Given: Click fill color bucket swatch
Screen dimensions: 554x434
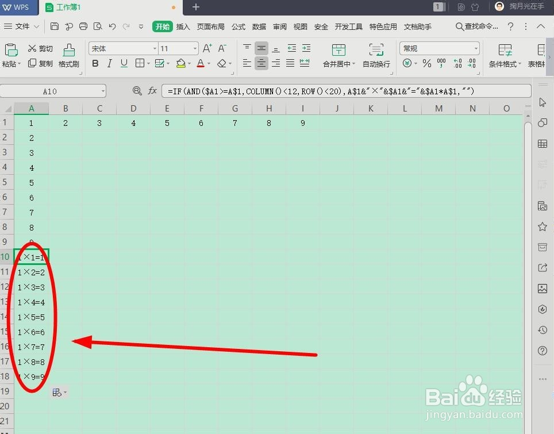Looking at the screenshot, I should (181, 63).
